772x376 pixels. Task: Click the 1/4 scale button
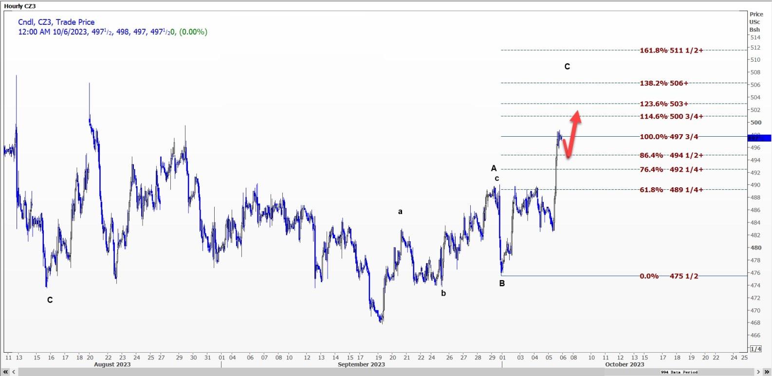(755, 349)
